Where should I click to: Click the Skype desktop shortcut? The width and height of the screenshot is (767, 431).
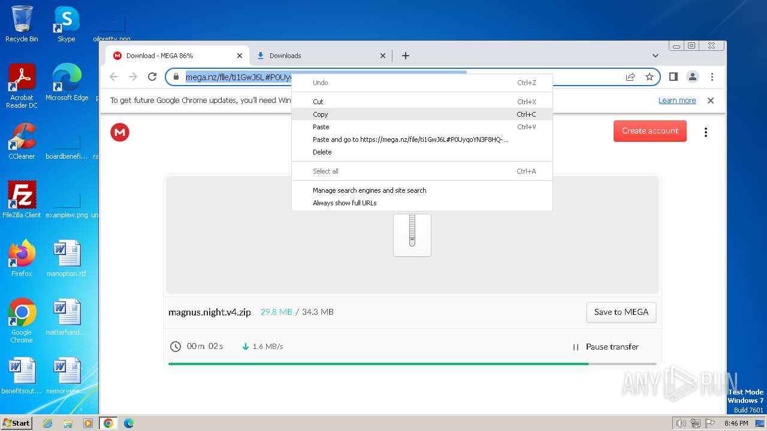point(67,24)
